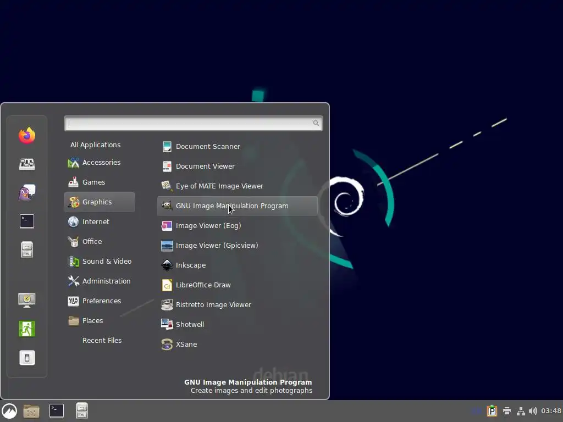
Task: Open Pidgin chat icon in favorites sidebar
Action: click(x=27, y=193)
